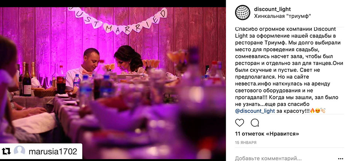View the 11 отметок «Нравится» likes list
The image size is (349, 161).
pyautogui.click(x=267, y=134)
